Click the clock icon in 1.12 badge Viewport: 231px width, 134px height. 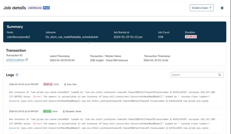45,111
